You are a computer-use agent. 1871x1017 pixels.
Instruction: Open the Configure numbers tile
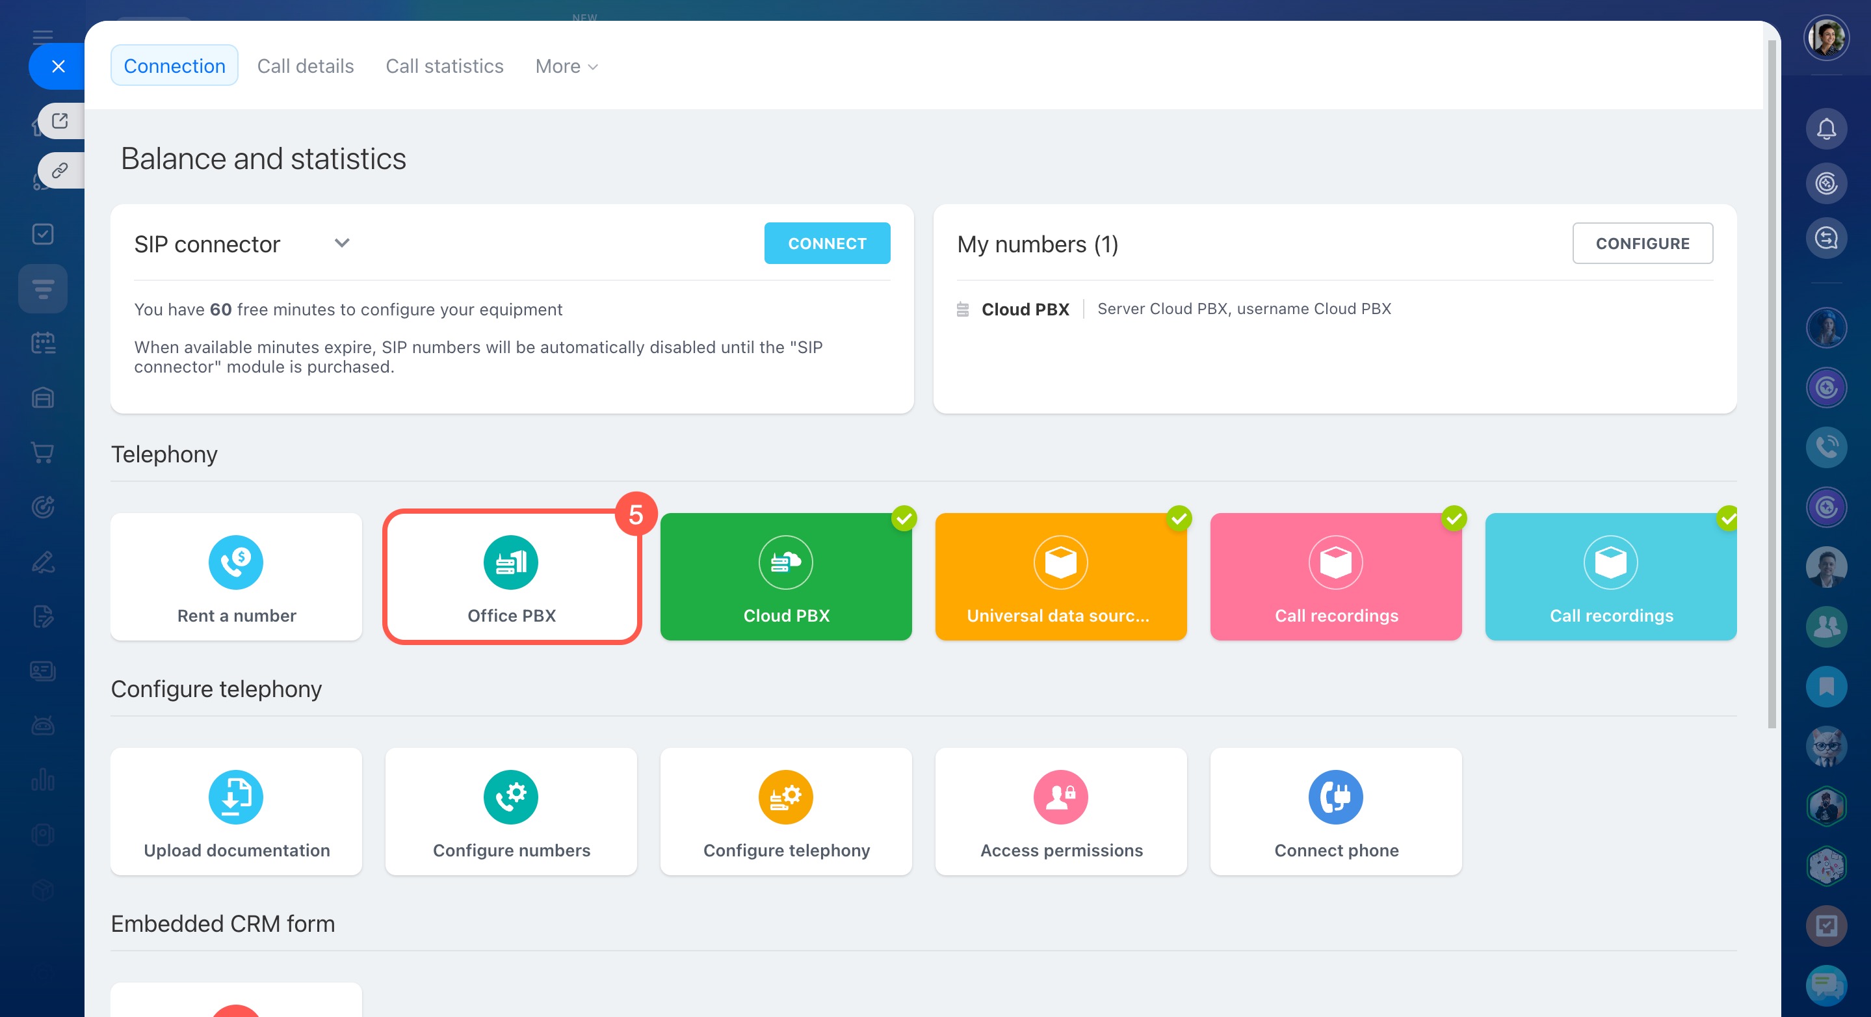(512, 812)
